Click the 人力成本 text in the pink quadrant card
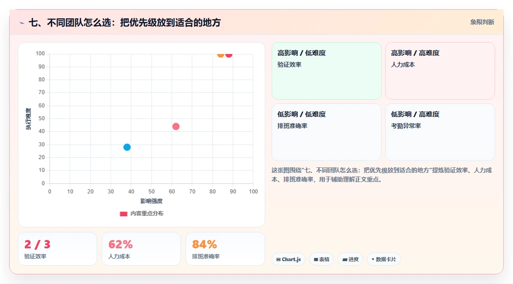513x284 pixels. [x=403, y=64]
